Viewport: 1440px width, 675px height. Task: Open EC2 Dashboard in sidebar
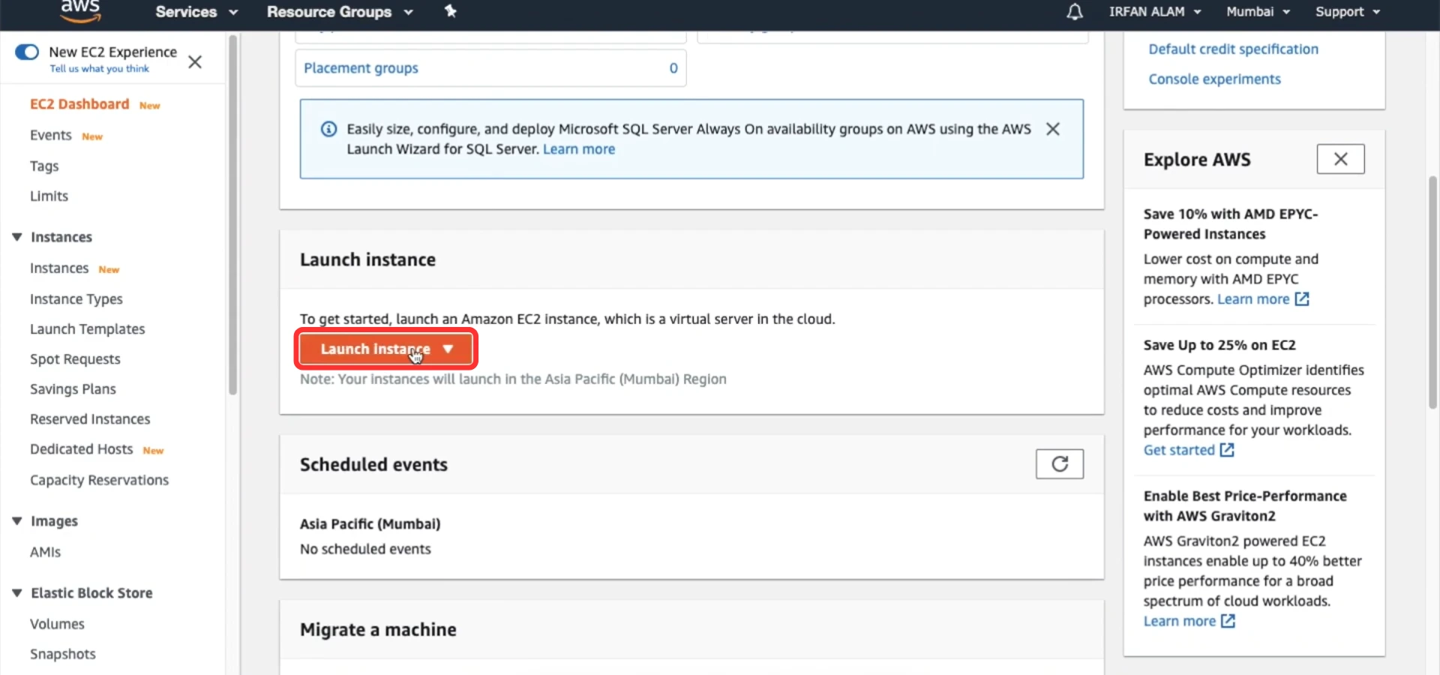pyautogui.click(x=79, y=104)
